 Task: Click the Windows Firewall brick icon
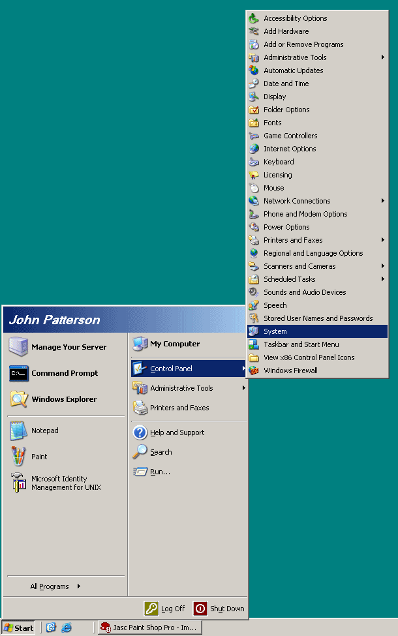coord(254,371)
